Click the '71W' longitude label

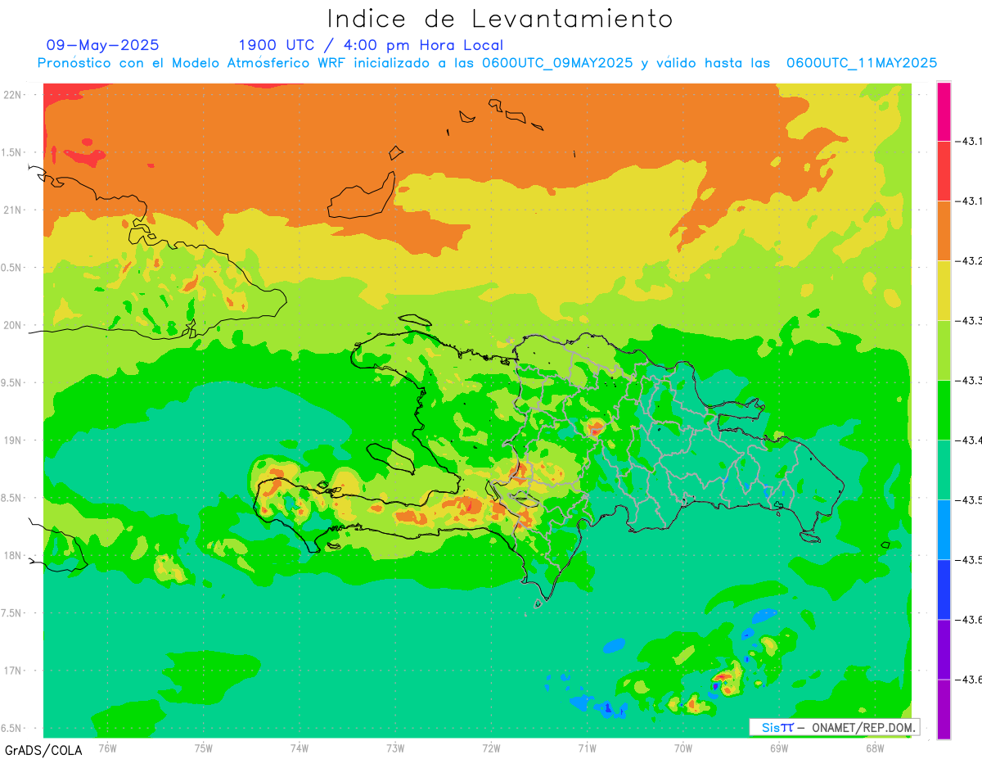pos(587,748)
